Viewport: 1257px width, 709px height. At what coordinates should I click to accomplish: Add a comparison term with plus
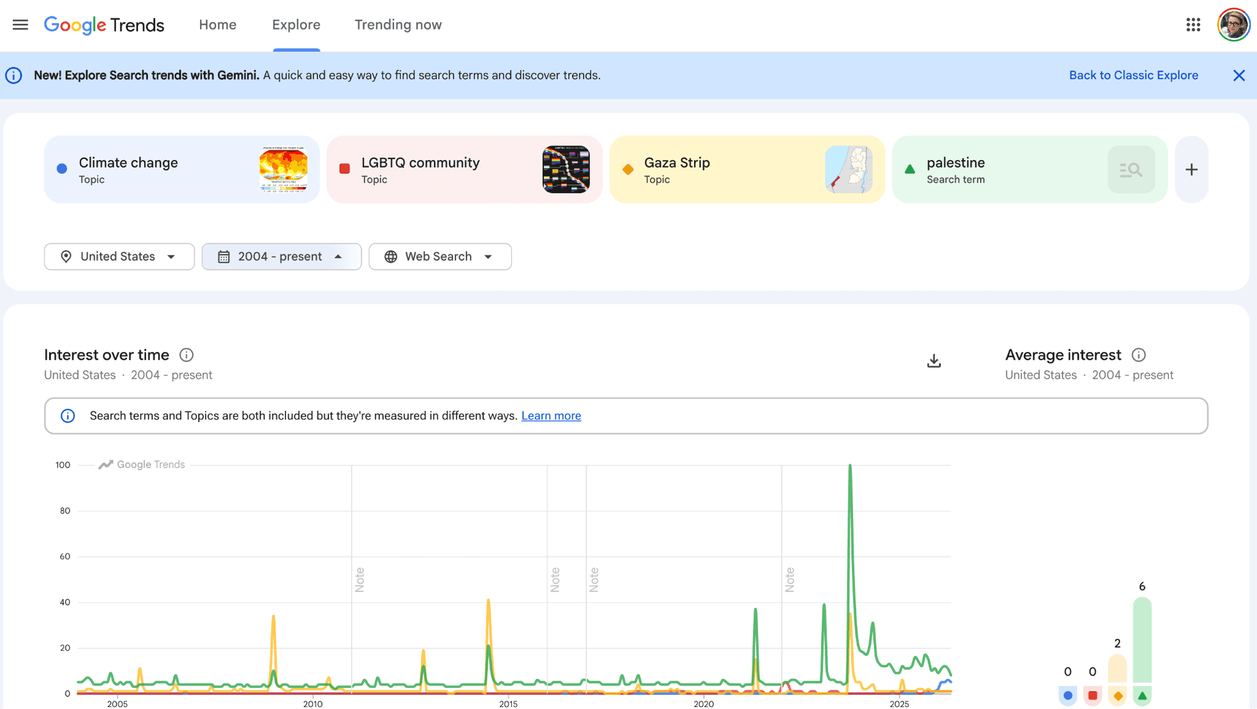pyautogui.click(x=1192, y=169)
